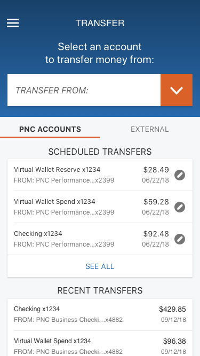Switch to the External tab

150,129
